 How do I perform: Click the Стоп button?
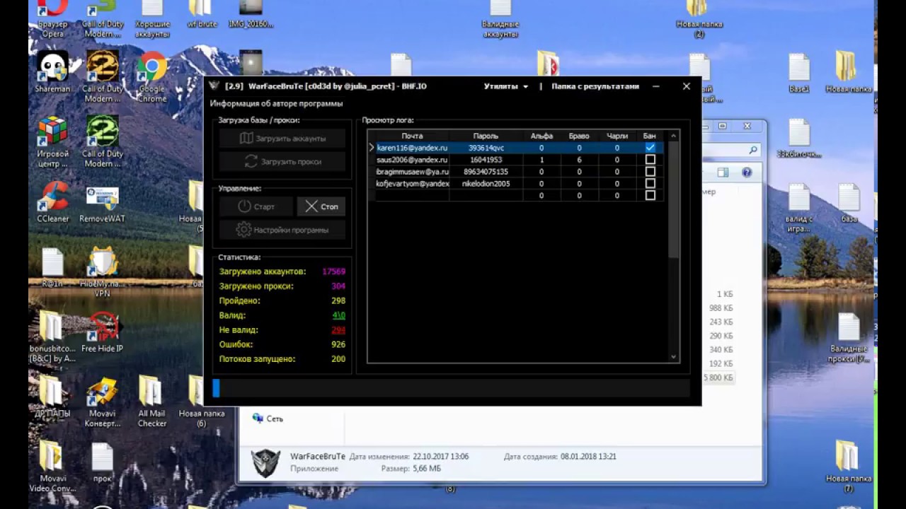[321, 206]
